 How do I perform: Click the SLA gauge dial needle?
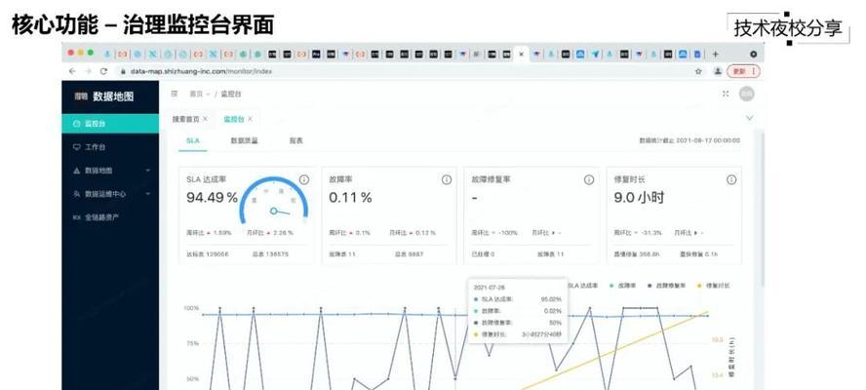point(281,213)
